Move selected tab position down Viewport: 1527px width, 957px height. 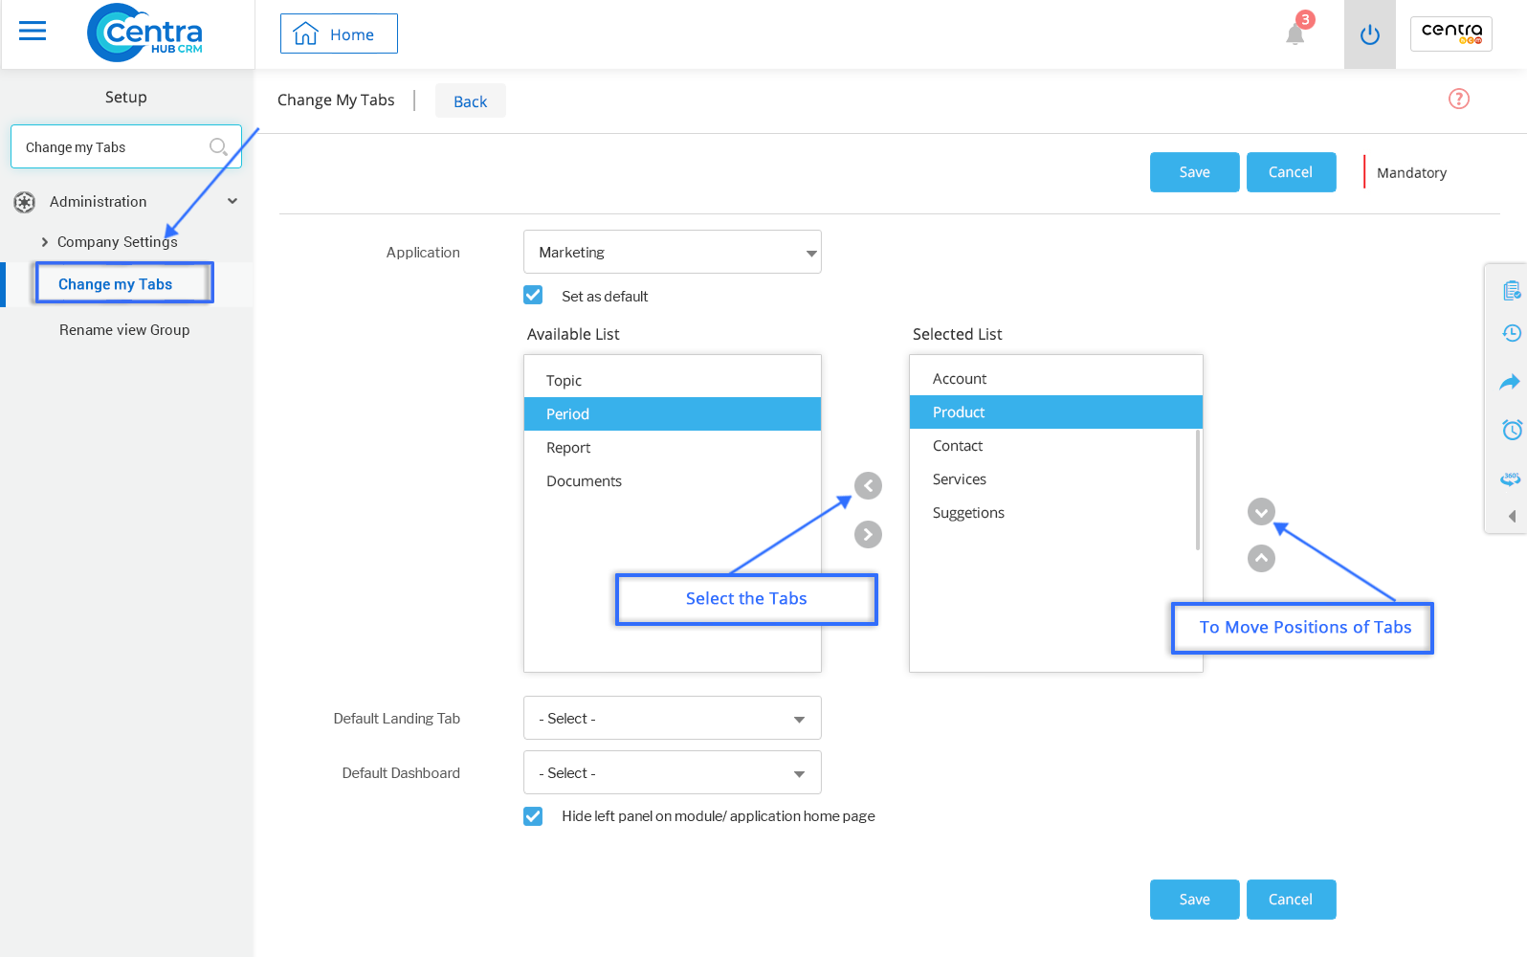pyautogui.click(x=1261, y=512)
